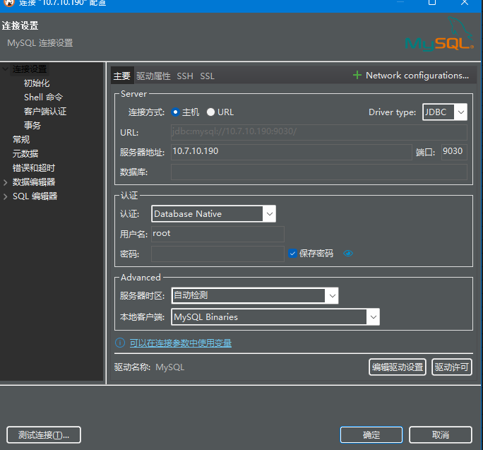The width and height of the screenshot is (483, 450).
Task: Switch to the SSH tab
Action: pos(185,76)
